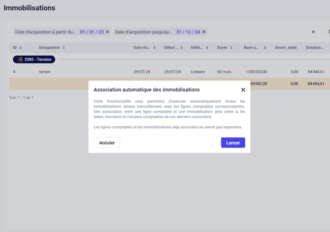Sort by Date d'acquisition column
The height and width of the screenshot is (232, 330).
[154, 48]
